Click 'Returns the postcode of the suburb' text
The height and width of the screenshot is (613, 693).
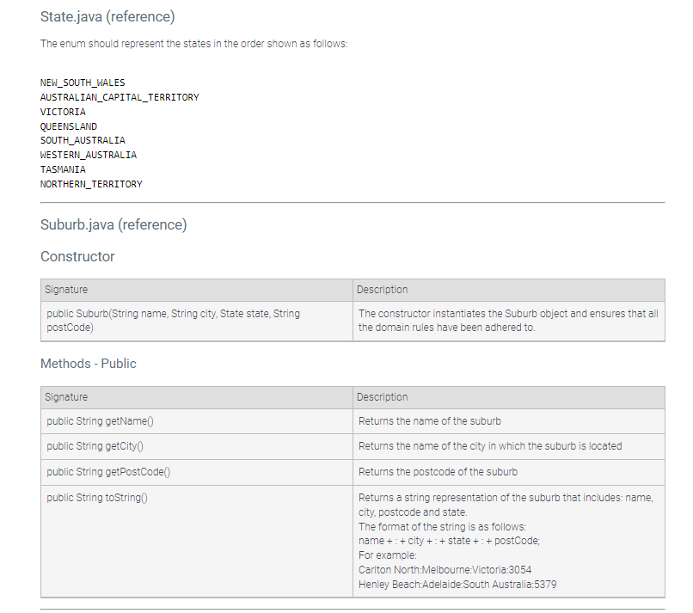(x=438, y=472)
